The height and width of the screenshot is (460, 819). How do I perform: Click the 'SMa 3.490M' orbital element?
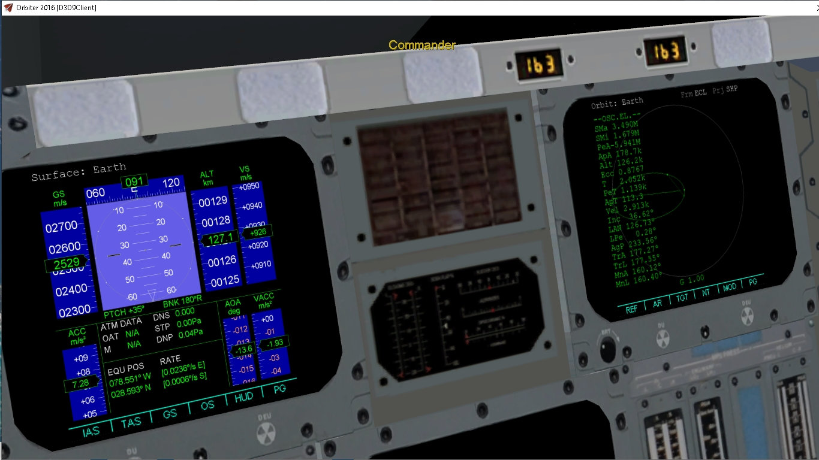pos(616,127)
